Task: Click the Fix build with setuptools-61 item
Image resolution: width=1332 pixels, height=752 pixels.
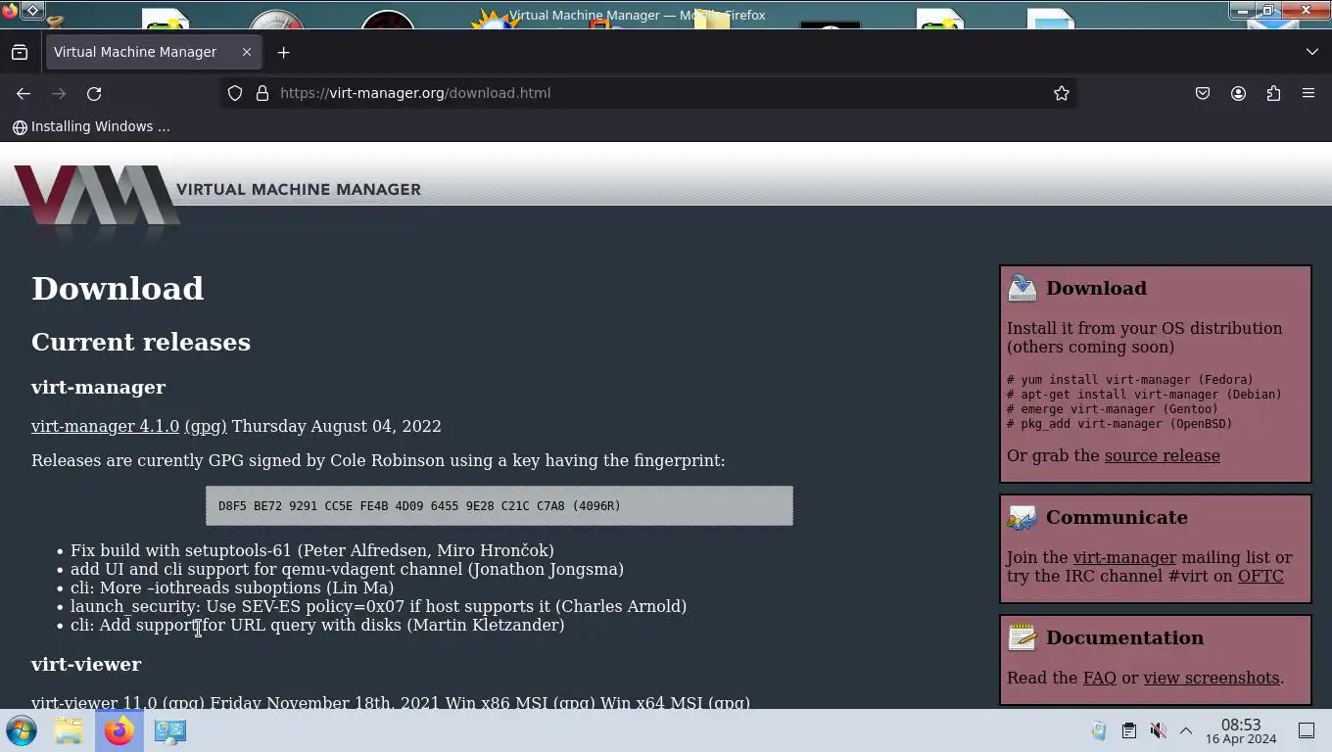Action: point(312,550)
